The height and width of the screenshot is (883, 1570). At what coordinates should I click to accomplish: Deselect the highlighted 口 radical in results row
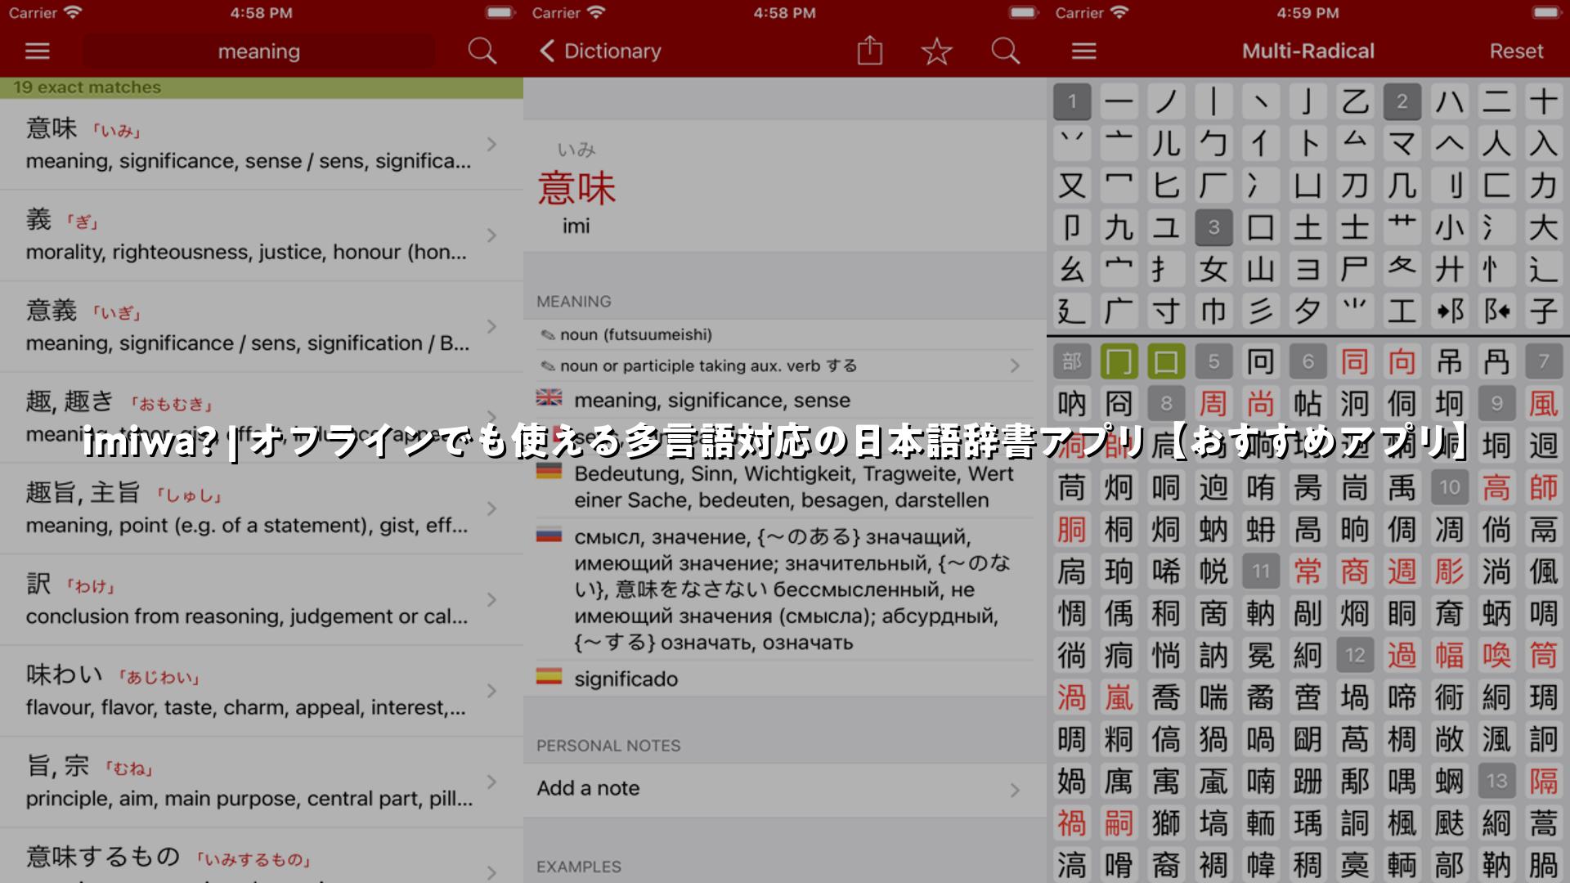(1166, 361)
